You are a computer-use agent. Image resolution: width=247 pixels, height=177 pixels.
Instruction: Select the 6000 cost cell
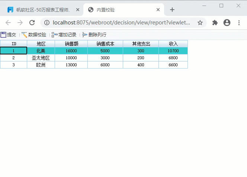[105, 65]
